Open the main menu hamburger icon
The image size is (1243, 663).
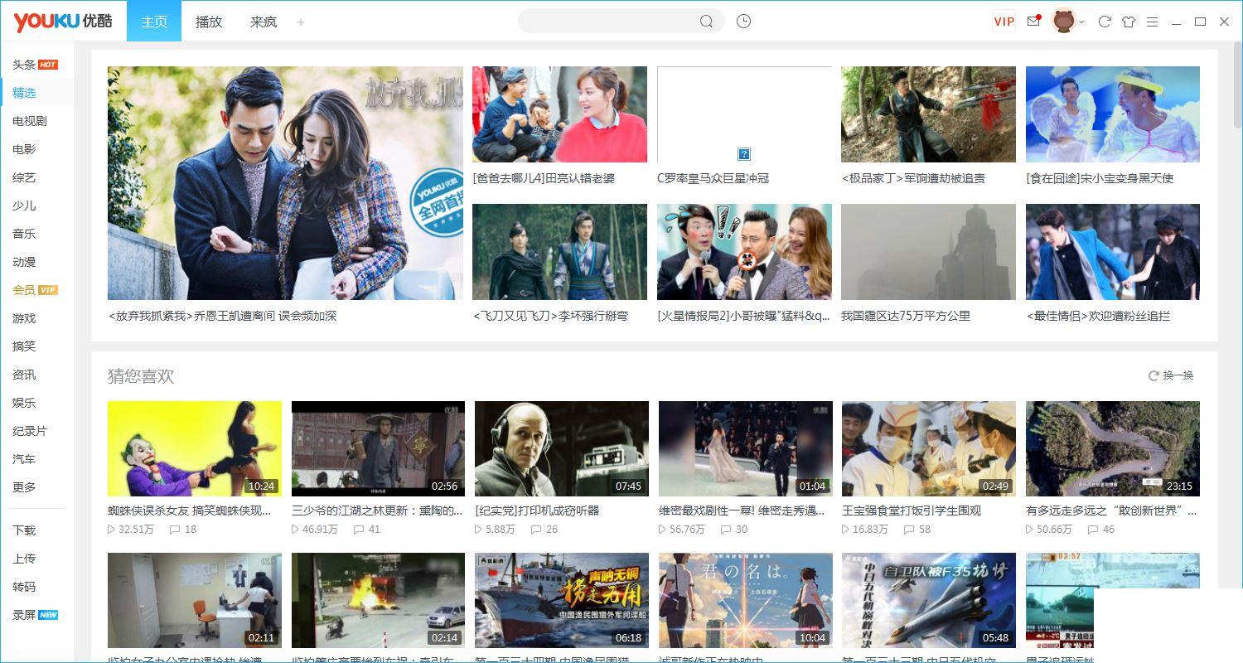pos(1152,22)
